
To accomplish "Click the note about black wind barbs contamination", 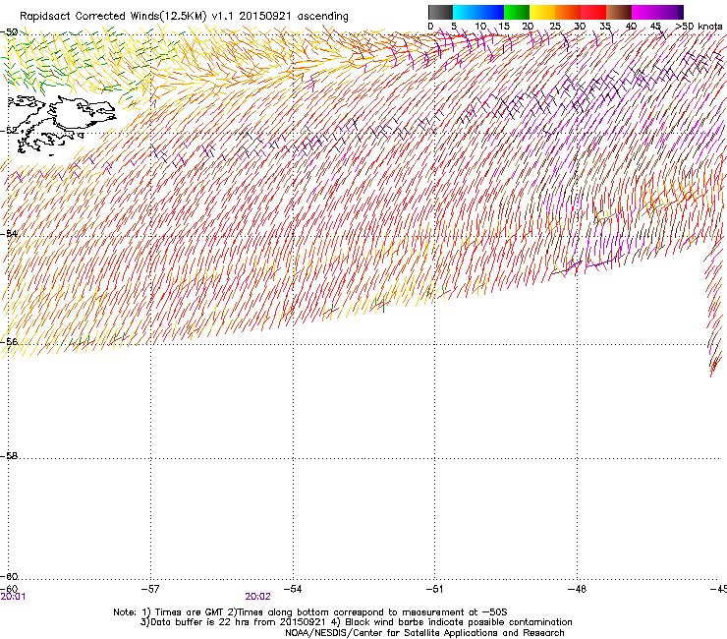I will pyautogui.click(x=452, y=622).
